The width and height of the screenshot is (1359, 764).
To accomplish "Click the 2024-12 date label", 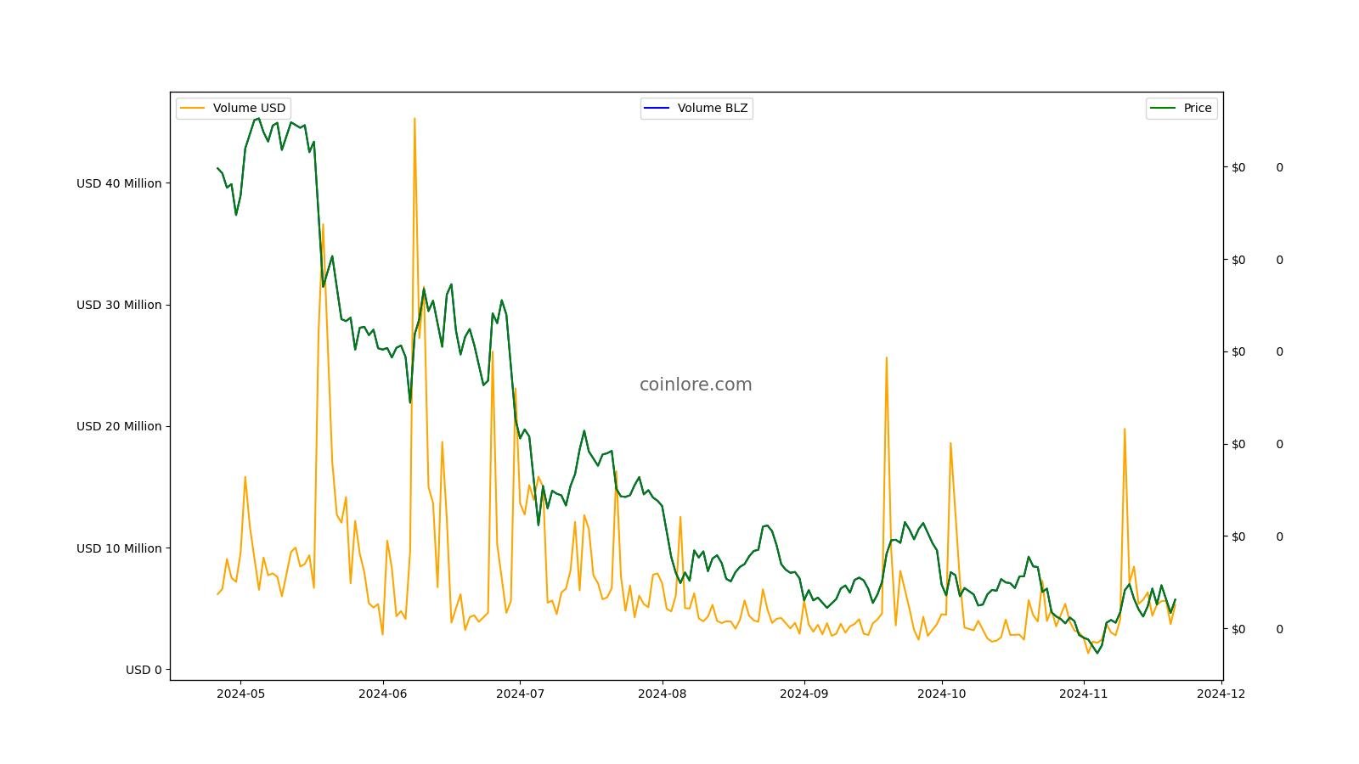I will coord(1221,694).
